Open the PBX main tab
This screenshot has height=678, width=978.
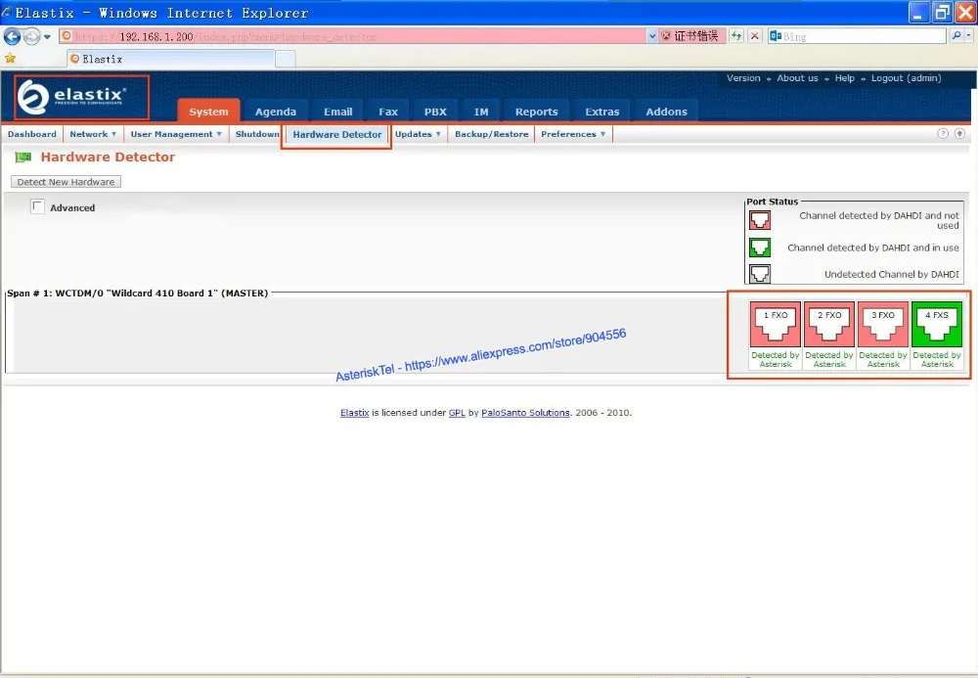[x=435, y=112]
